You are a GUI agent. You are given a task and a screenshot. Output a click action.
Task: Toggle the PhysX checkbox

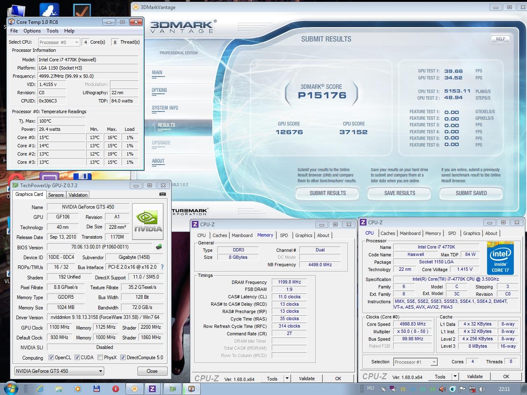tap(100, 358)
